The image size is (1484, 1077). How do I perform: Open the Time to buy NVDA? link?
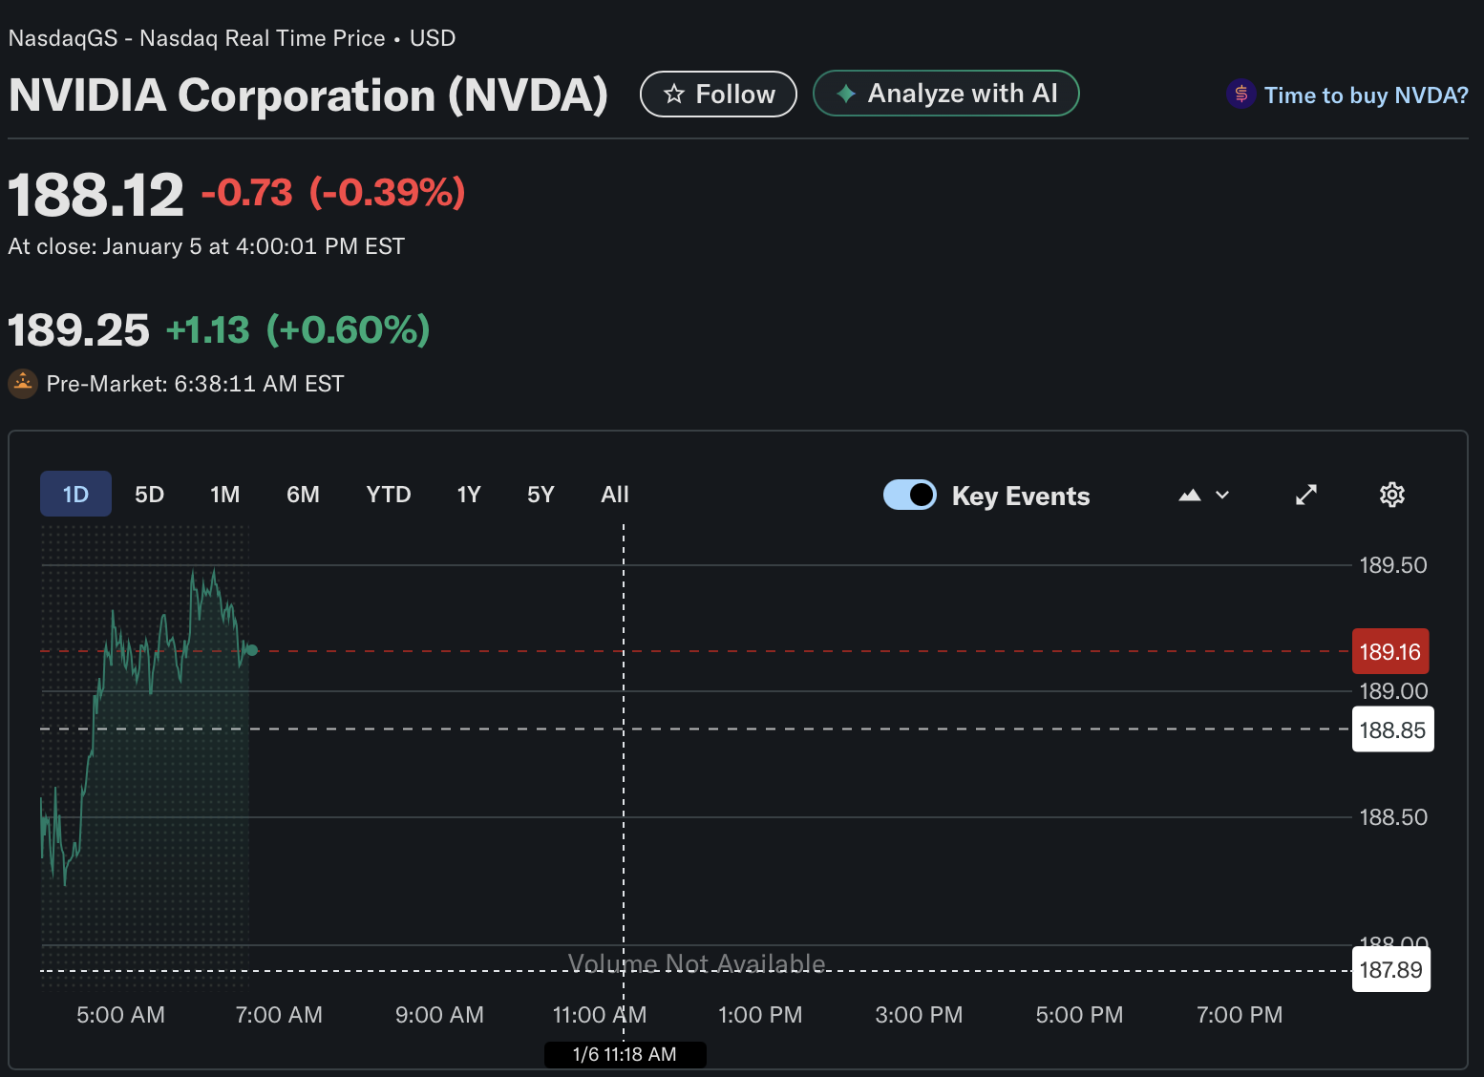click(x=1365, y=95)
